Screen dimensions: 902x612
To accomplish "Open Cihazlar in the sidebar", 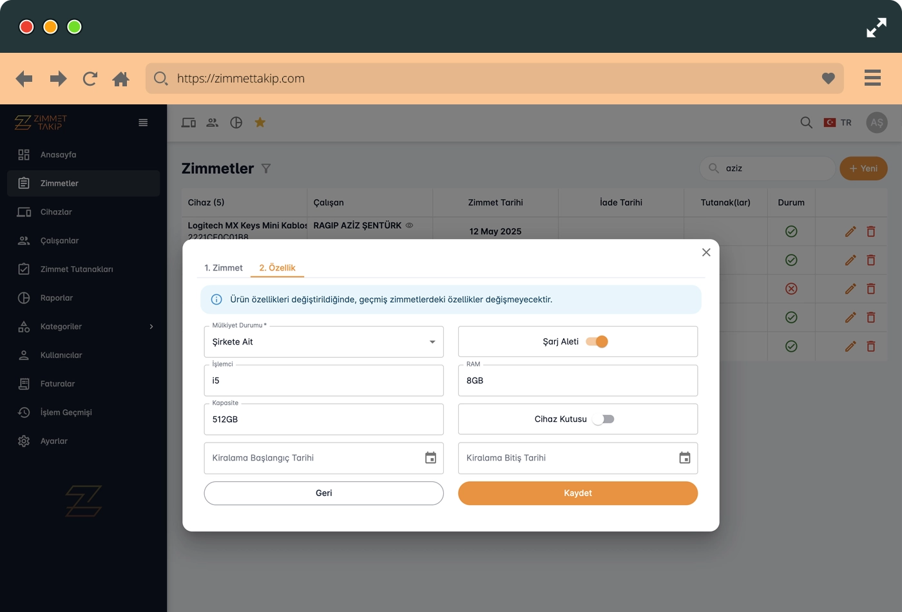I will [x=83, y=212].
